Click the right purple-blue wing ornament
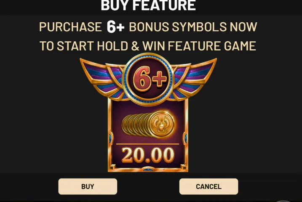Viewport: 302px width, 202px height. click(x=195, y=79)
